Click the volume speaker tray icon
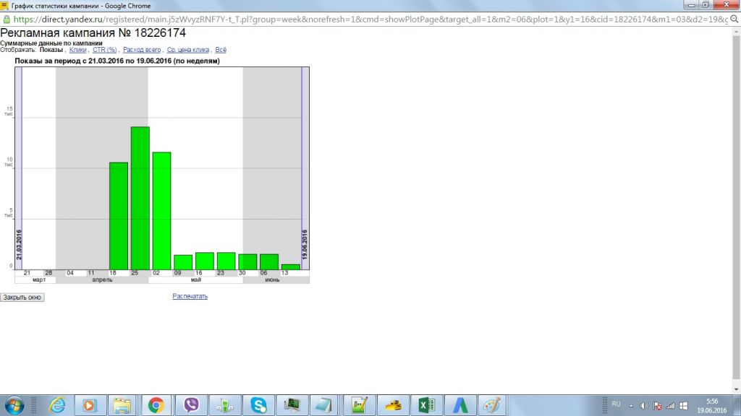The height and width of the screenshot is (416, 741). (x=644, y=405)
